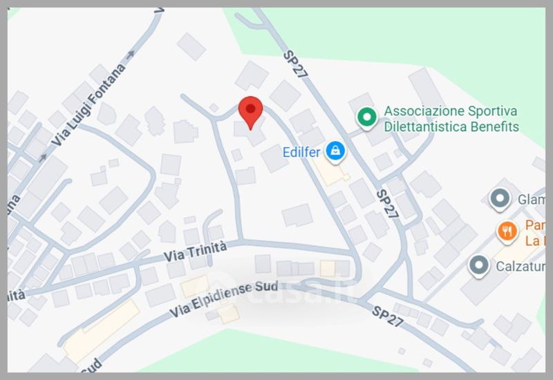Click the middle SP27 road label

pyautogui.click(x=387, y=204)
